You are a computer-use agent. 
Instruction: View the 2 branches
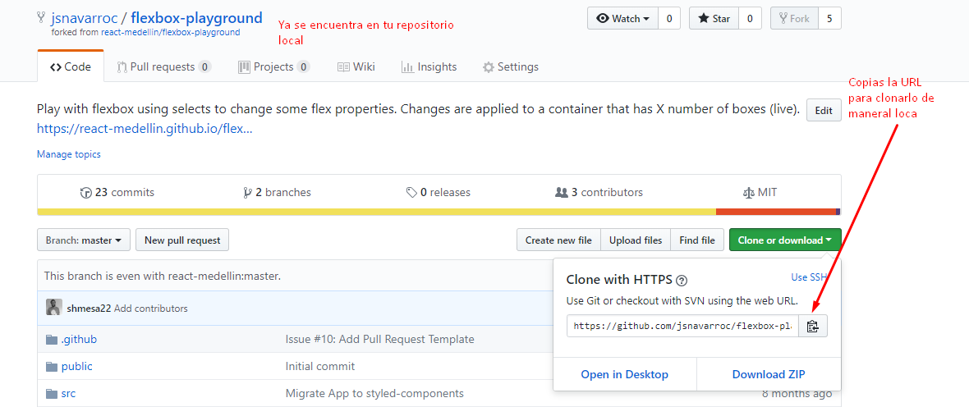(278, 193)
